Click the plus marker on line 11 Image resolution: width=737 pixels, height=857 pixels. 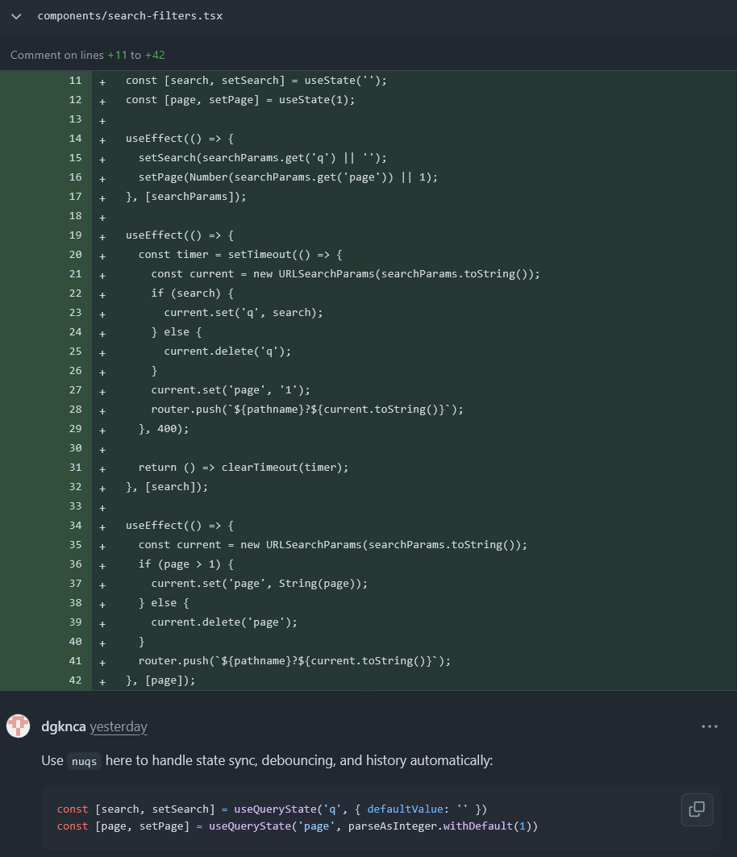102,82
